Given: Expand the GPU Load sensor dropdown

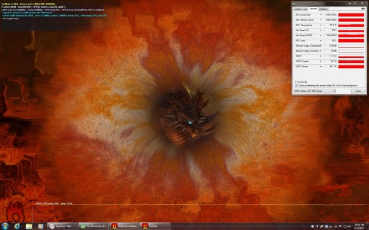Looking at the screenshot, I should point(321,41).
